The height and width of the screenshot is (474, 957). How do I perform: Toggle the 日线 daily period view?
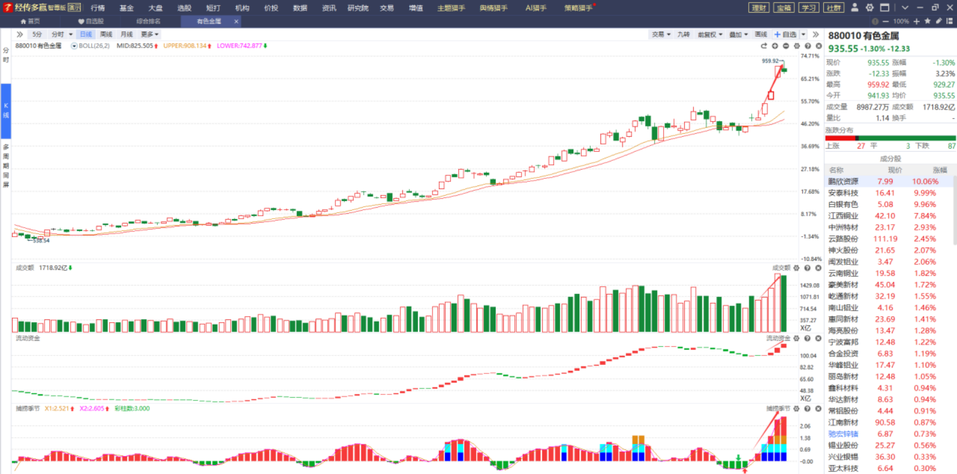click(86, 34)
